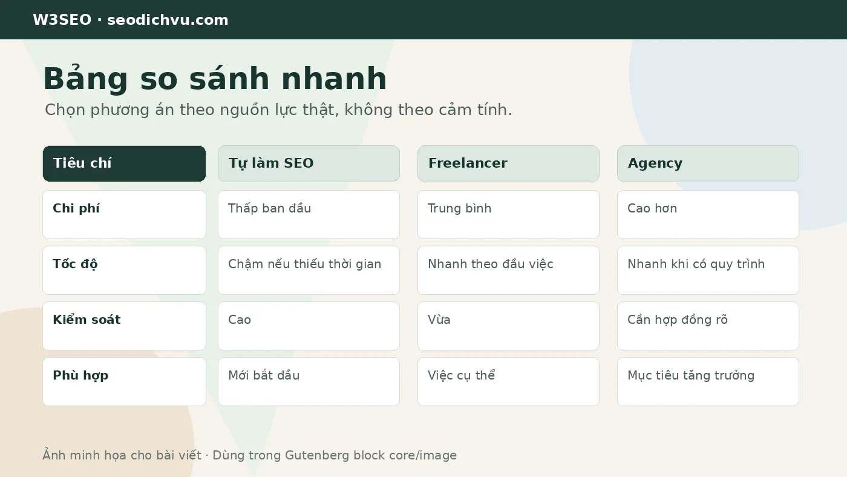The height and width of the screenshot is (477, 847).
Task: Click the 'Cao hơn' cell
Action: point(708,214)
